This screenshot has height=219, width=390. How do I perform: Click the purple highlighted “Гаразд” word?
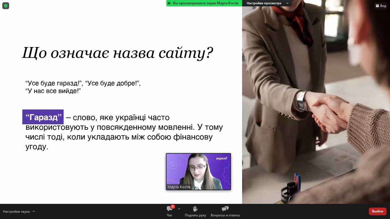(43, 117)
